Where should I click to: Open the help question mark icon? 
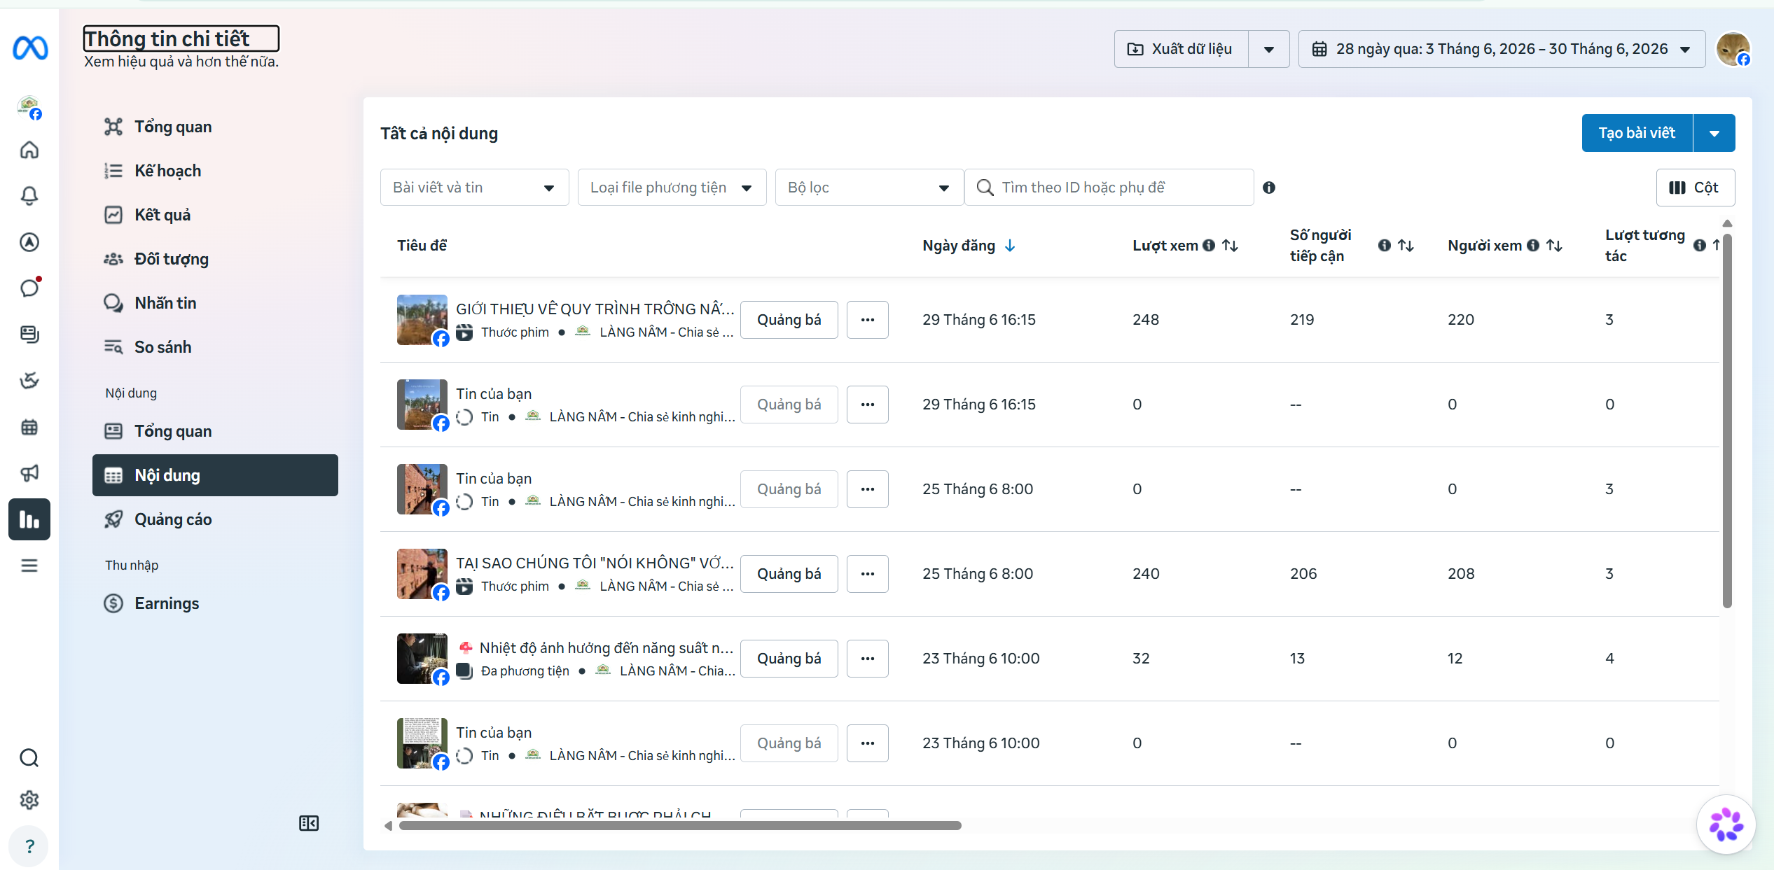[x=29, y=846]
